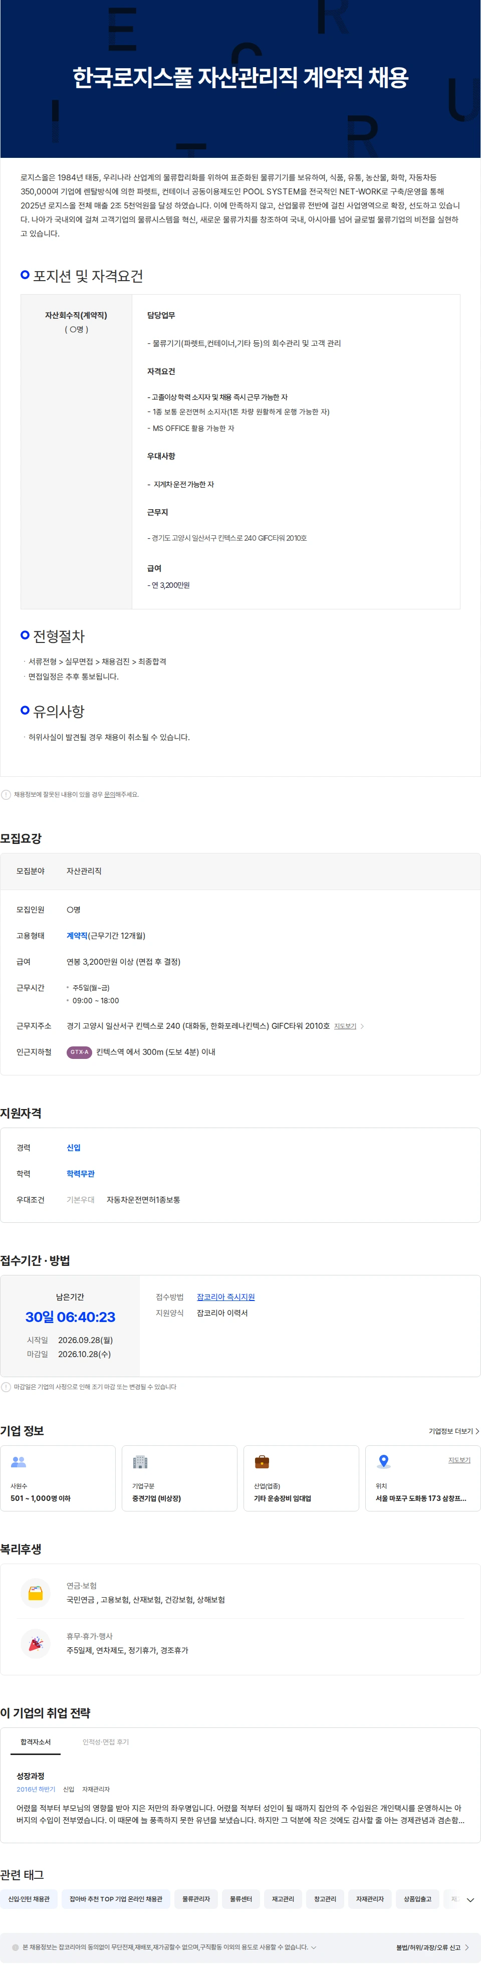Image resolution: width=481 pixels, height=1966 pixels.
Task: Click the map pin icon in 위치 card
Action: (384, 1462)
